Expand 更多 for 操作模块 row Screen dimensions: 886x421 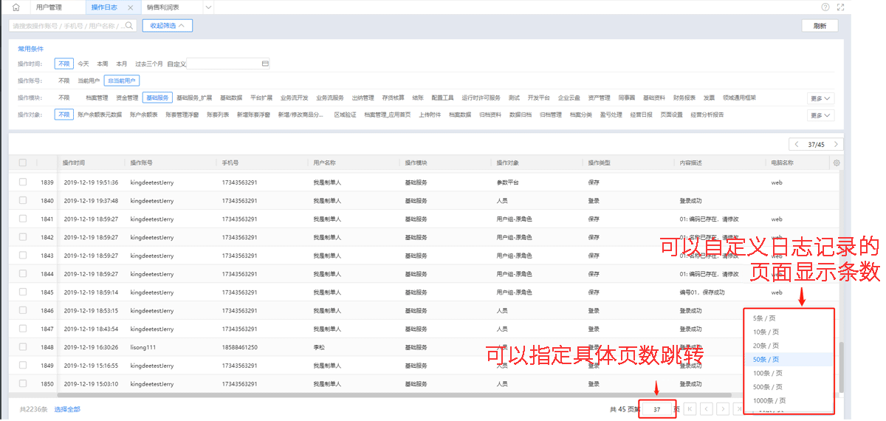820,98
